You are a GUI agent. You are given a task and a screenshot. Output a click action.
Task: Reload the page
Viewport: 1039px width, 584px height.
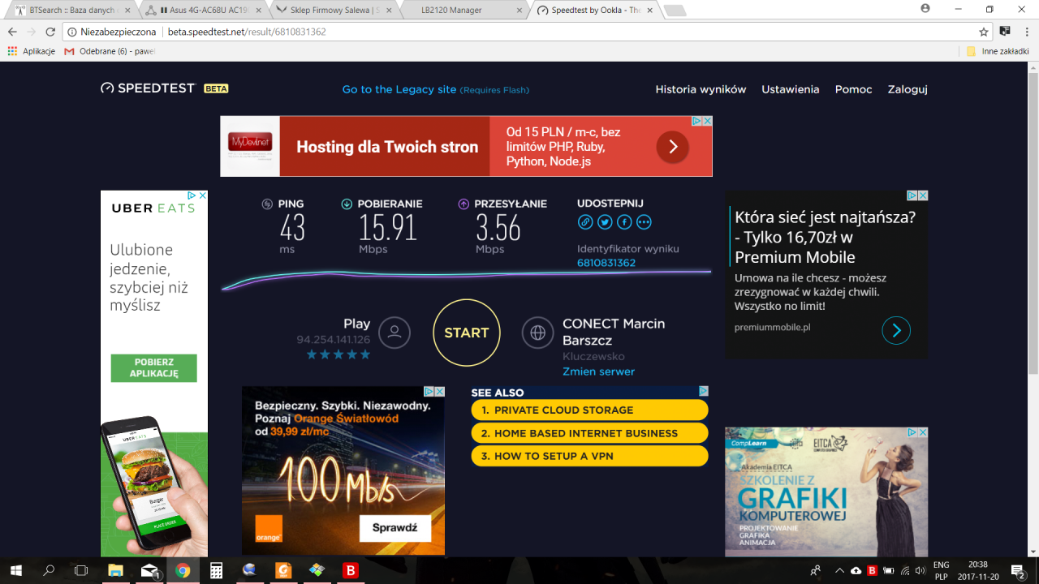pyautogui.click(x=50, y=32)
